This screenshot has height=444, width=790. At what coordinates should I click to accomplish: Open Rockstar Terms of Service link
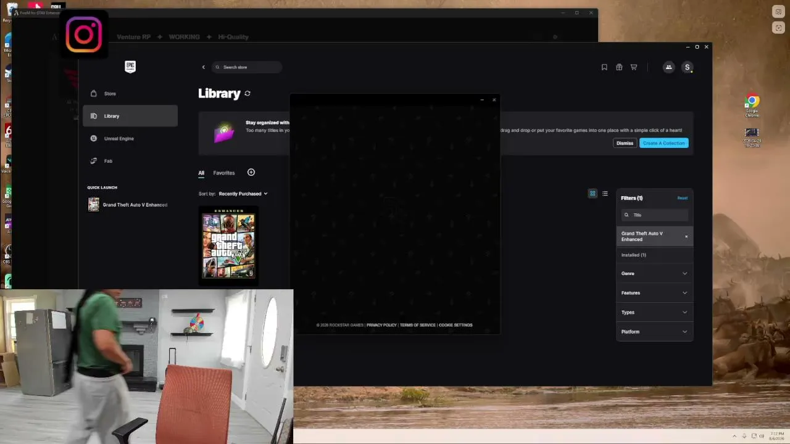tap(418, 325)
